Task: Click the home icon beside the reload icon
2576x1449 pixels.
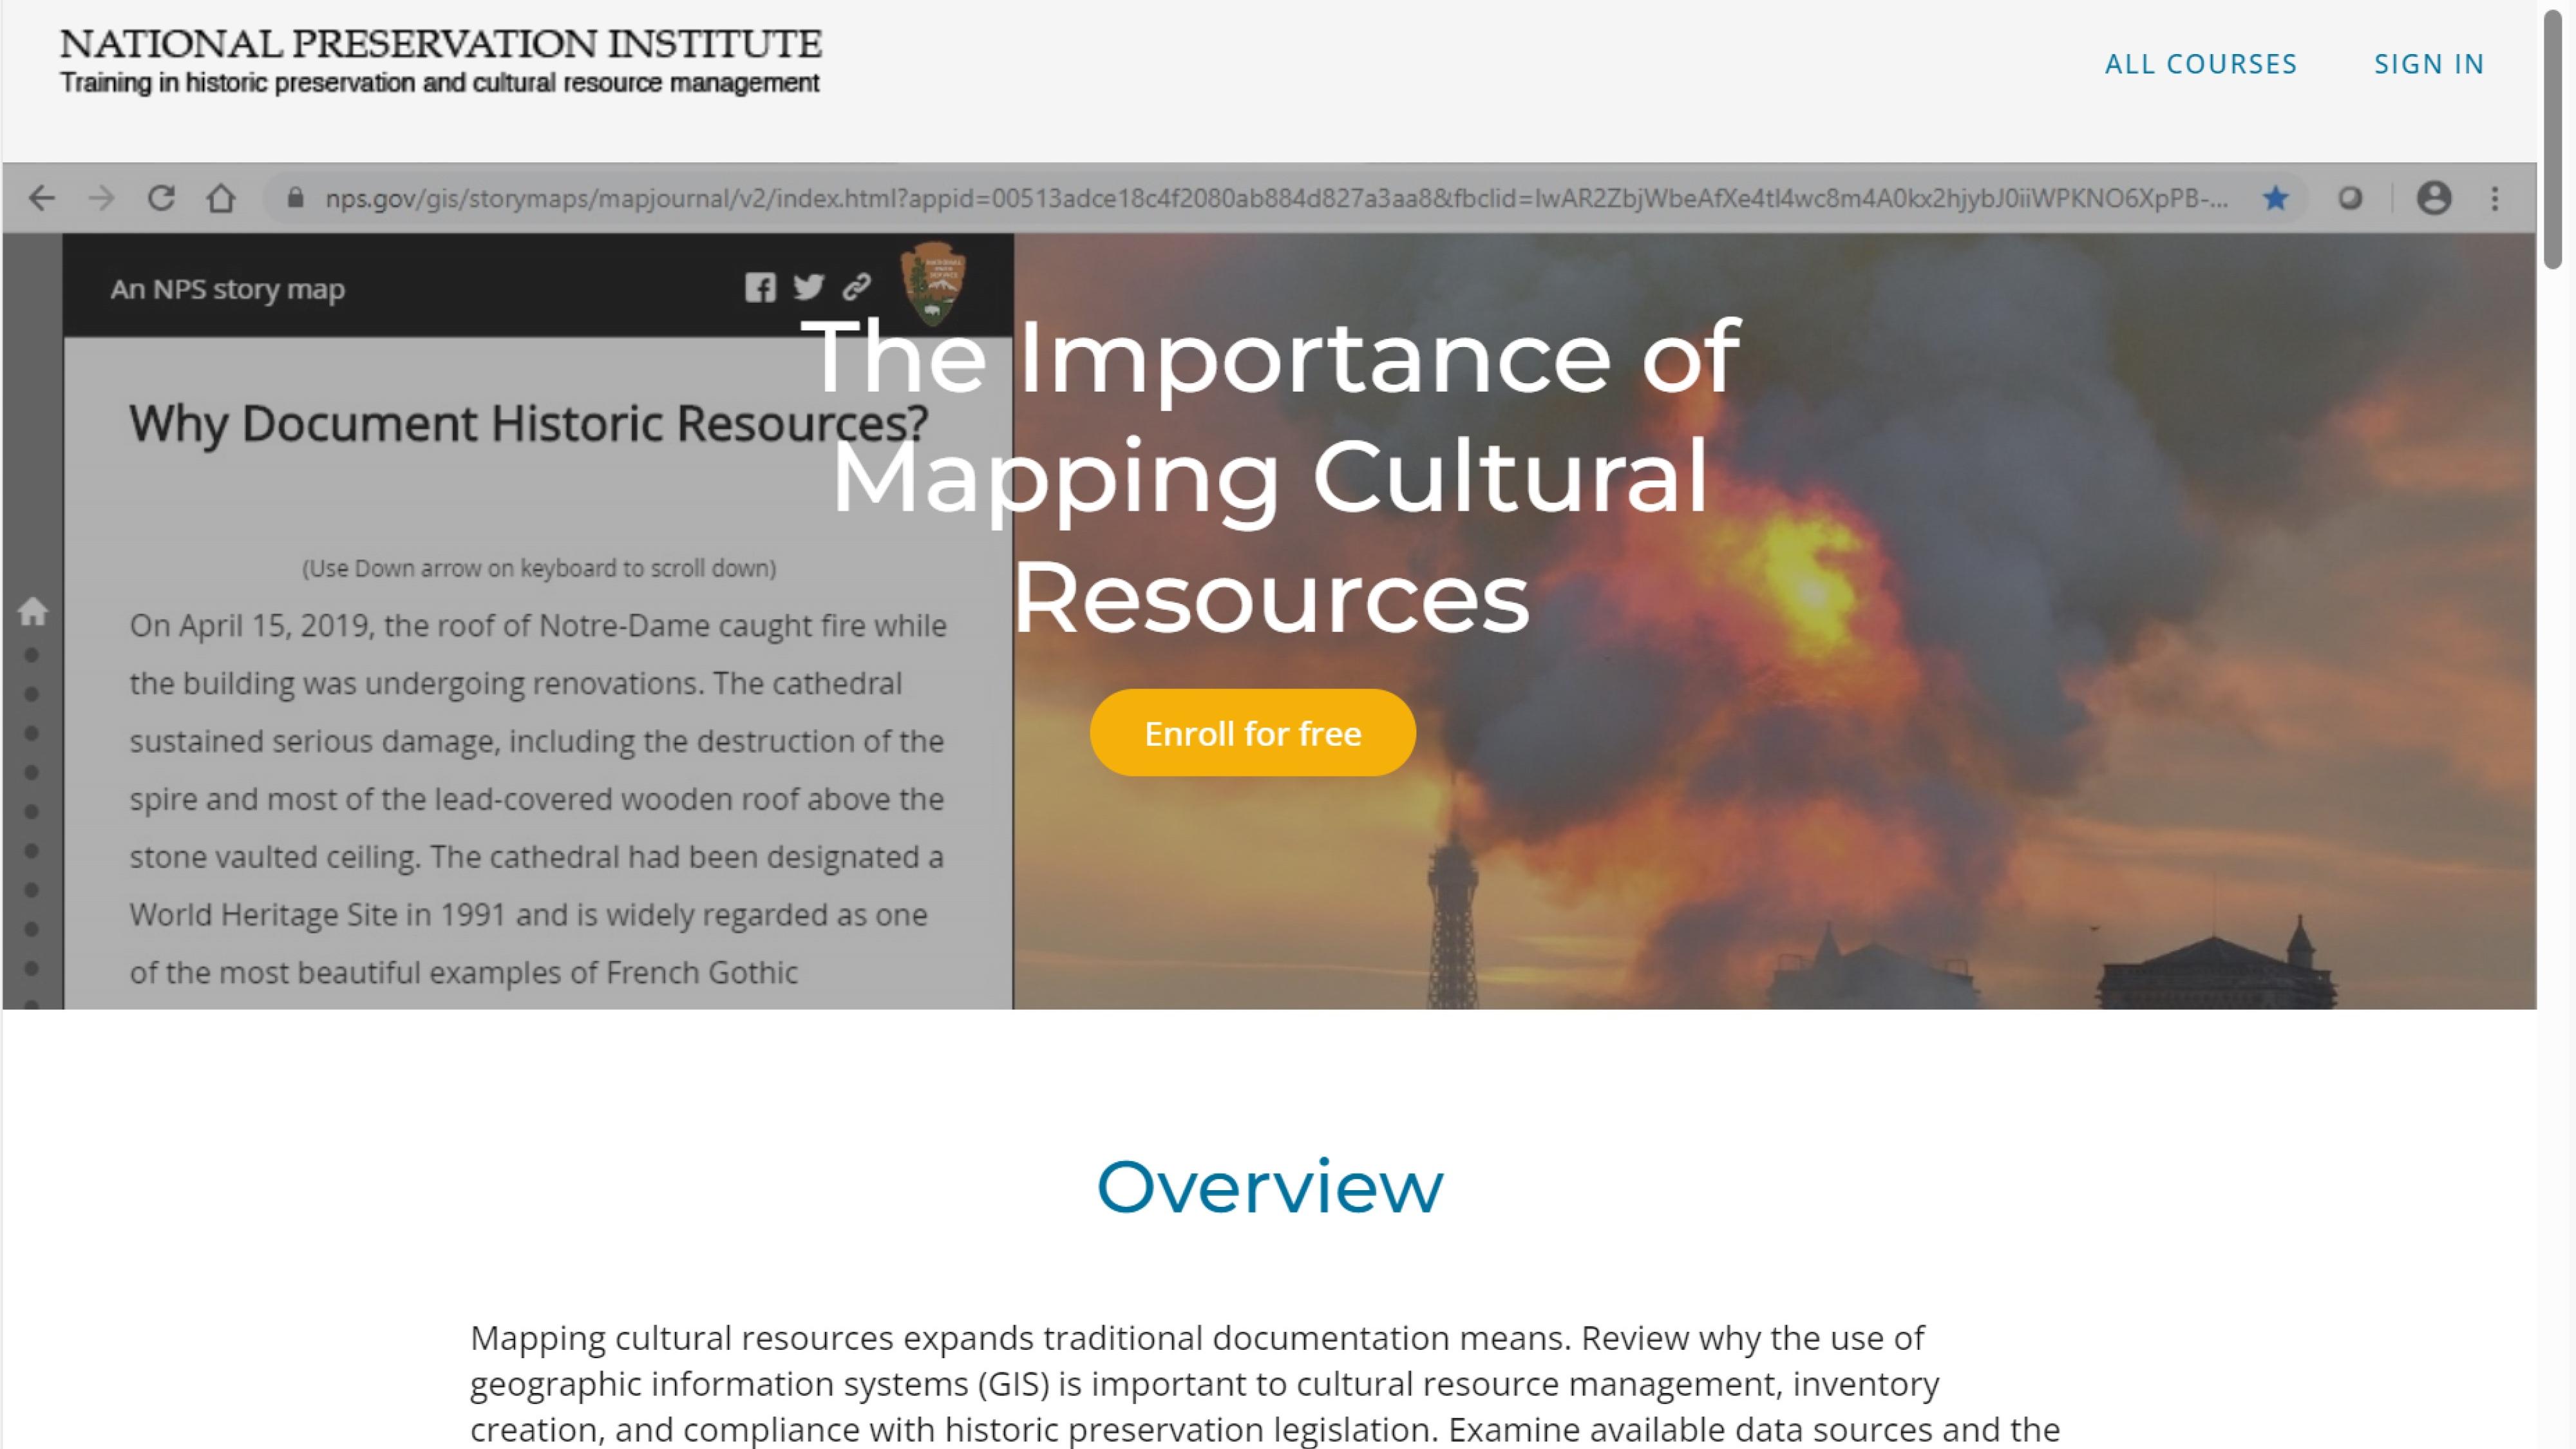Action: pos(221,198)
